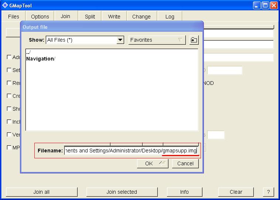Open help with the ? button
The width and height of the screenshot is (280, 200).
coord(268,192)
